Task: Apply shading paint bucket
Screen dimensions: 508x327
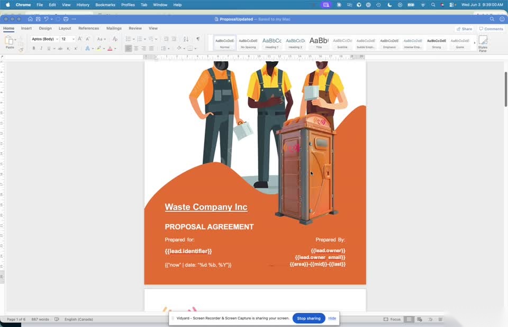Action: tap(179, 49)
